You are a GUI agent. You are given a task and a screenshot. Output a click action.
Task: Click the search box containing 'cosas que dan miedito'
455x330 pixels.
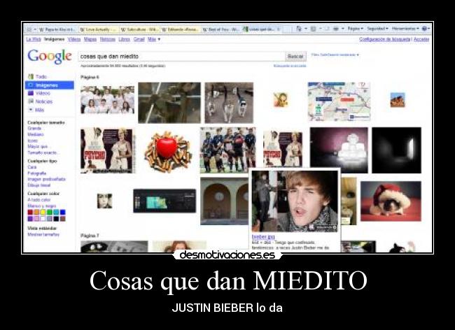tap(181, 56)
